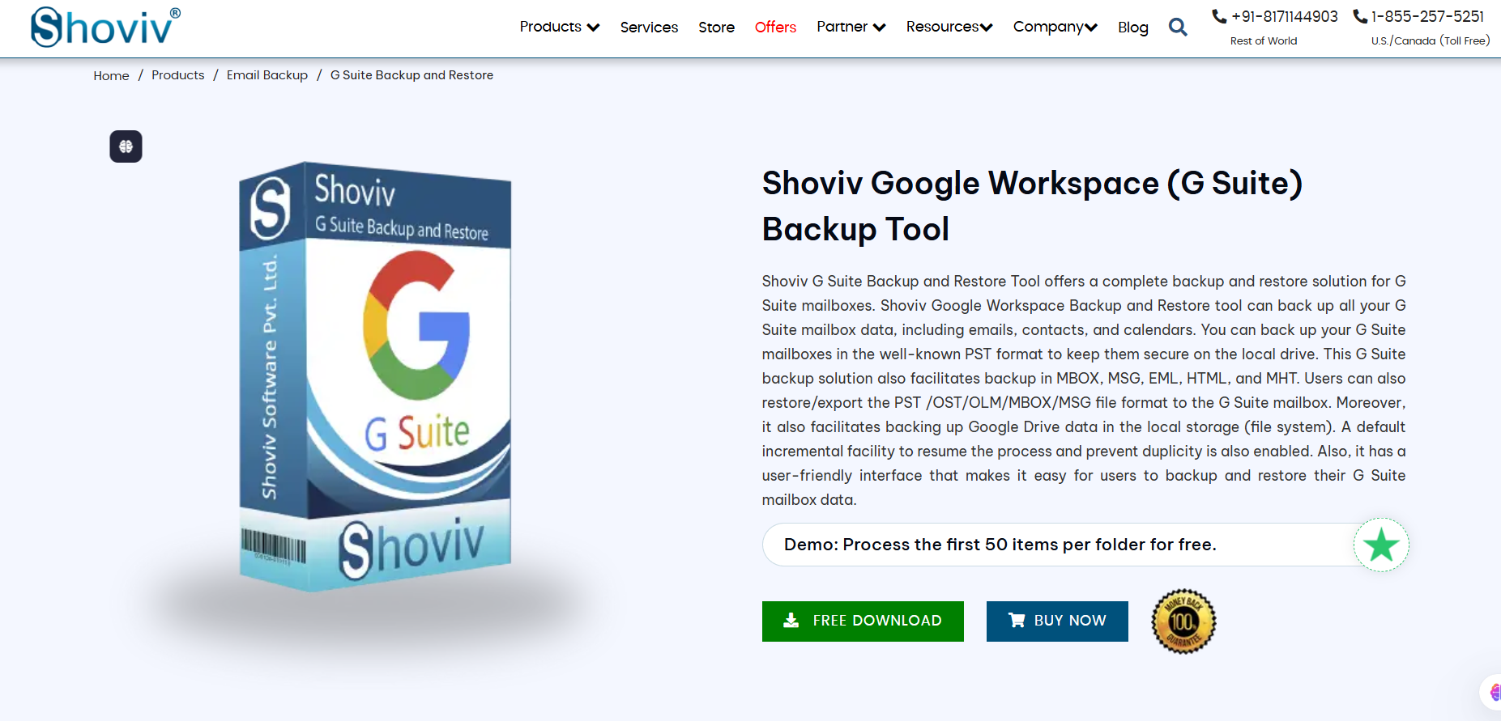Open the search magnifier icon
1501x721 pixels.
pos(1178,28)
